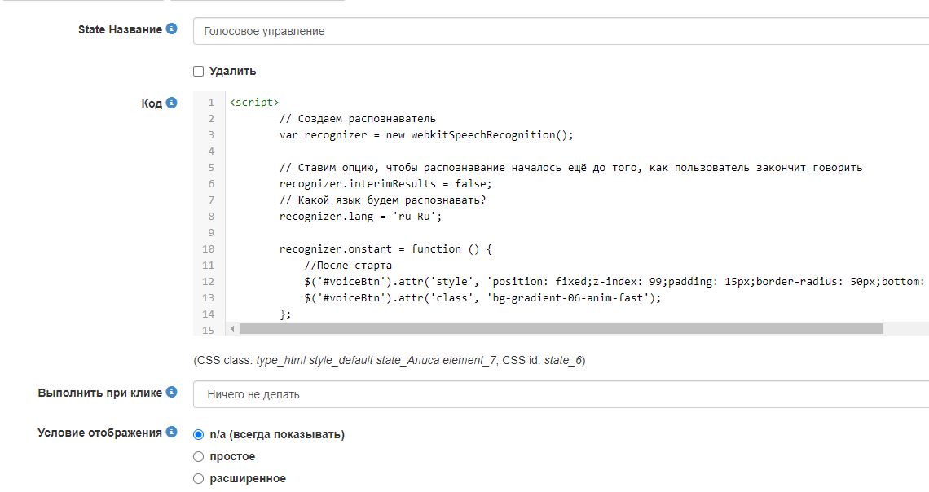
Task: Tick the Удалить checkbox
Action: coord(199,71)
